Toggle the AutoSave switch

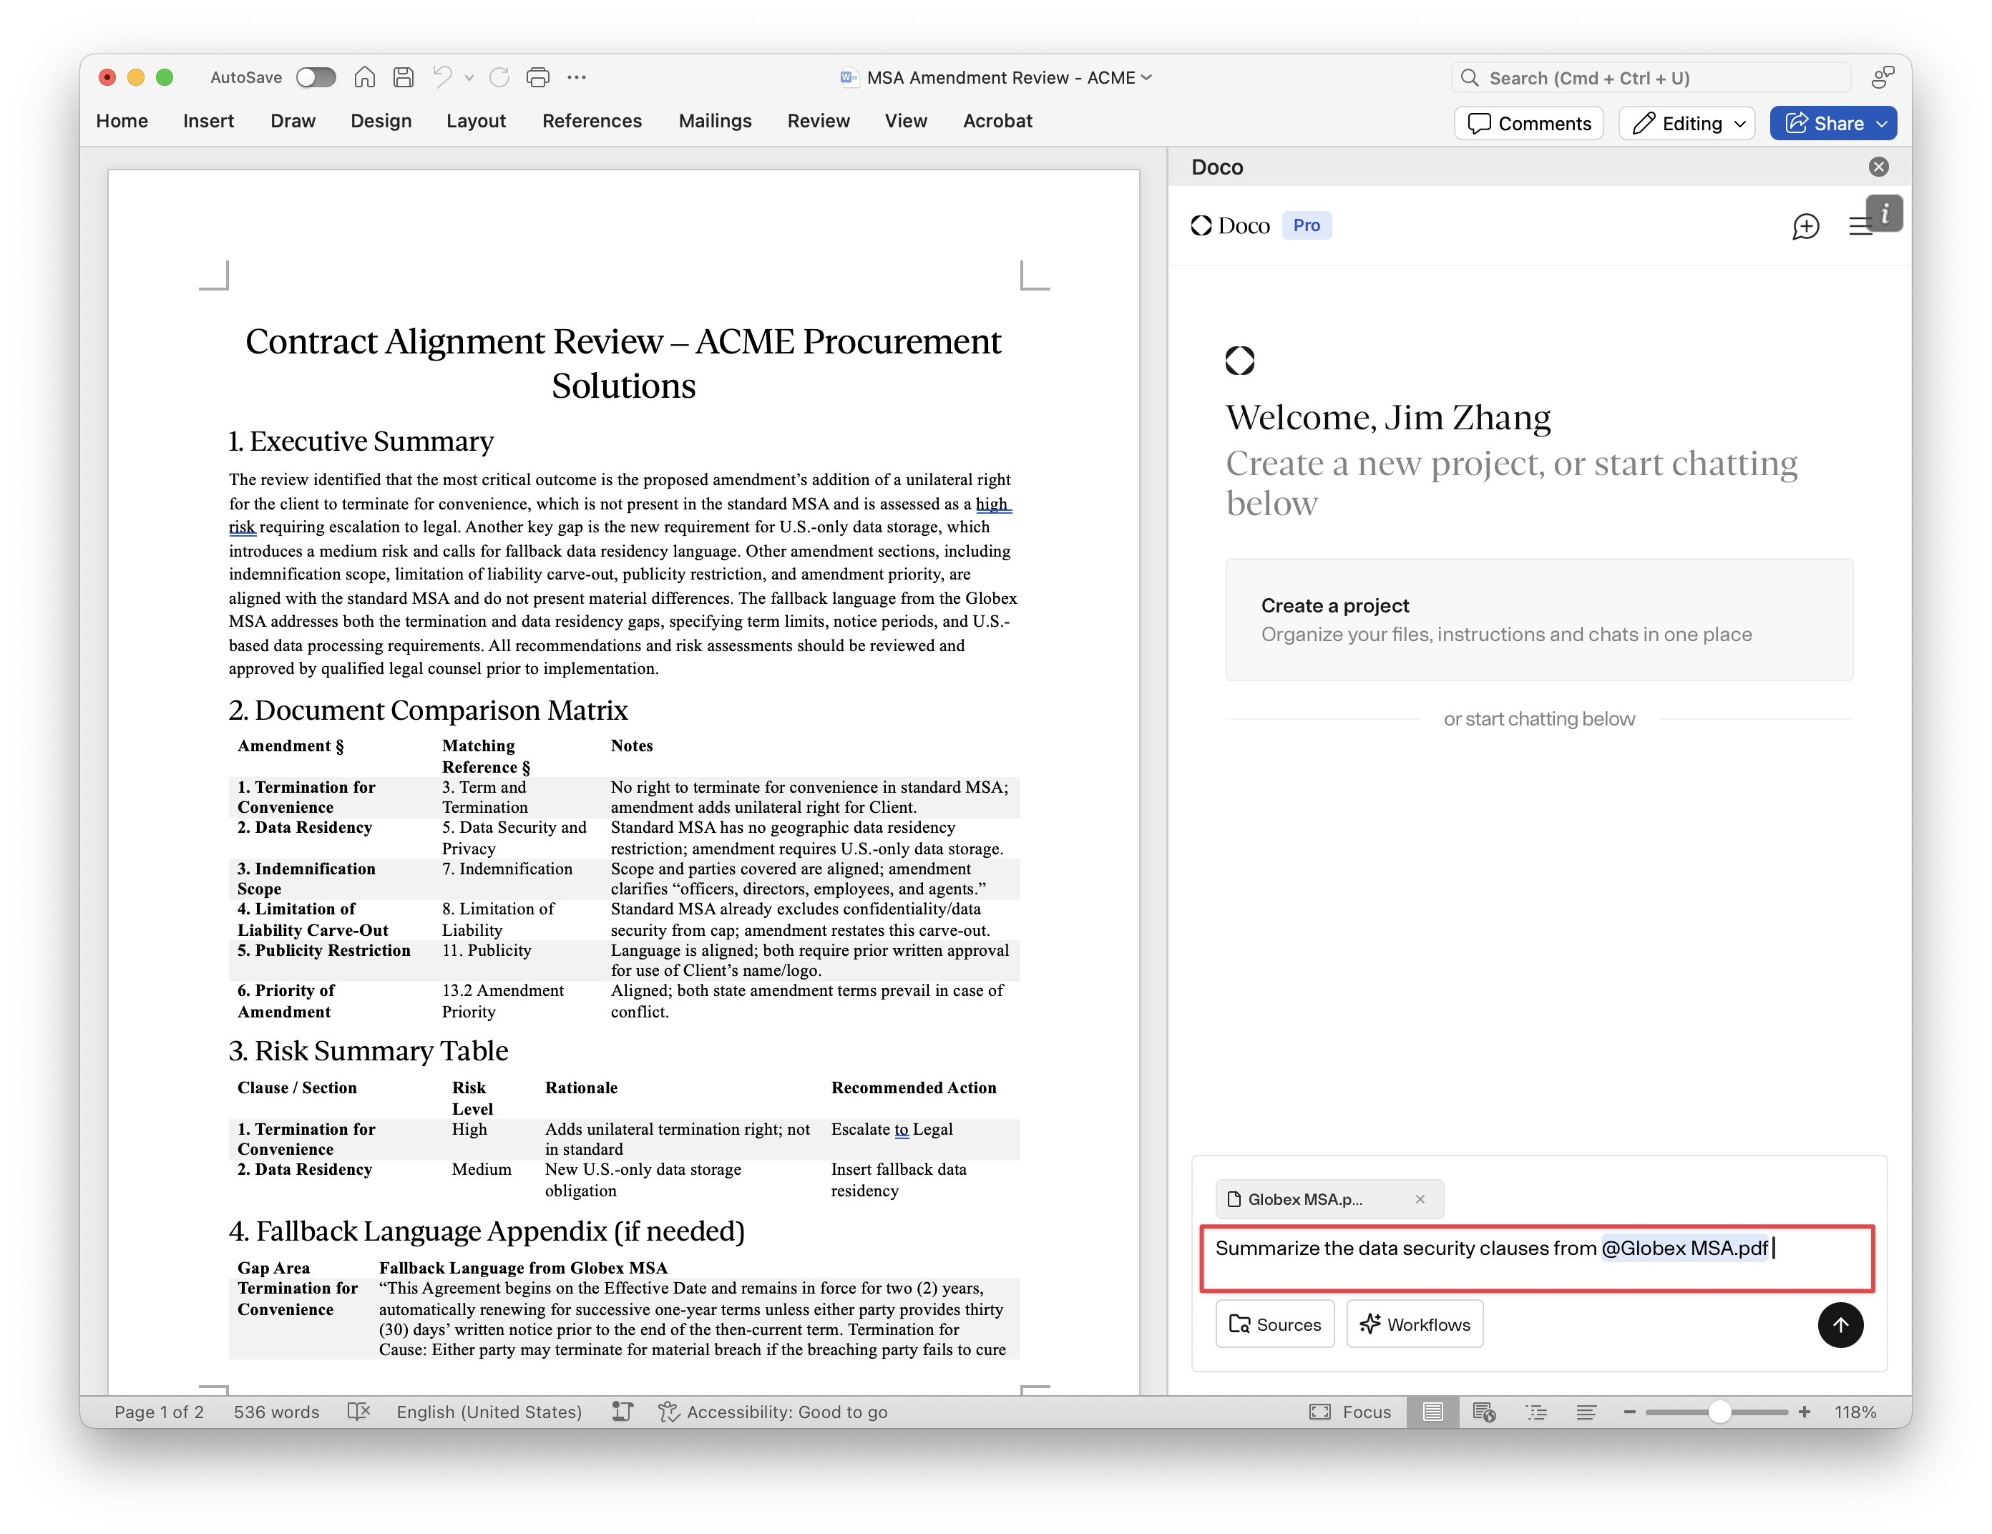(x=316, y=77)
